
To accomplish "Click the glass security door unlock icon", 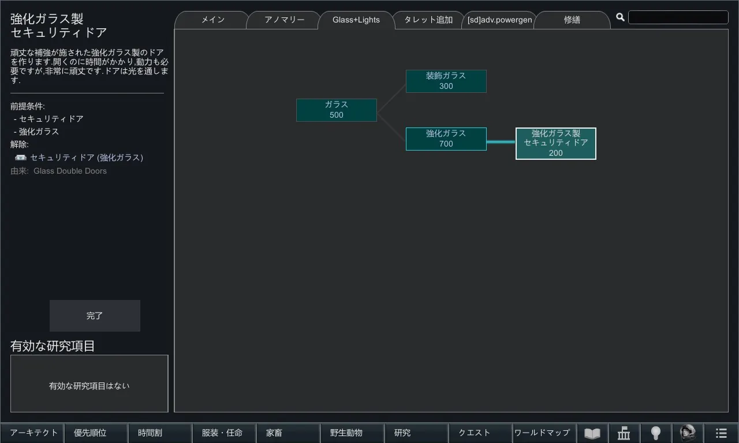I will (x=21, y=157).
